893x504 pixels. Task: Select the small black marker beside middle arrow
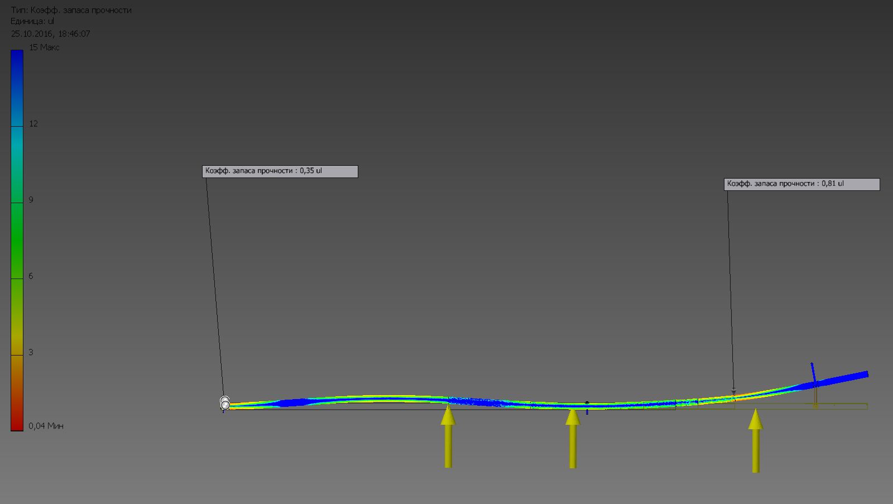[587, 402]
